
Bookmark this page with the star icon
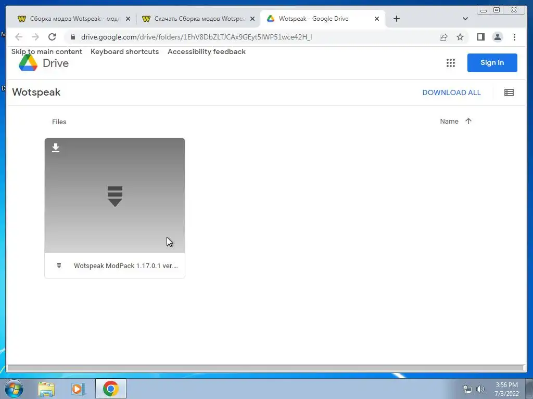(460, 37)
